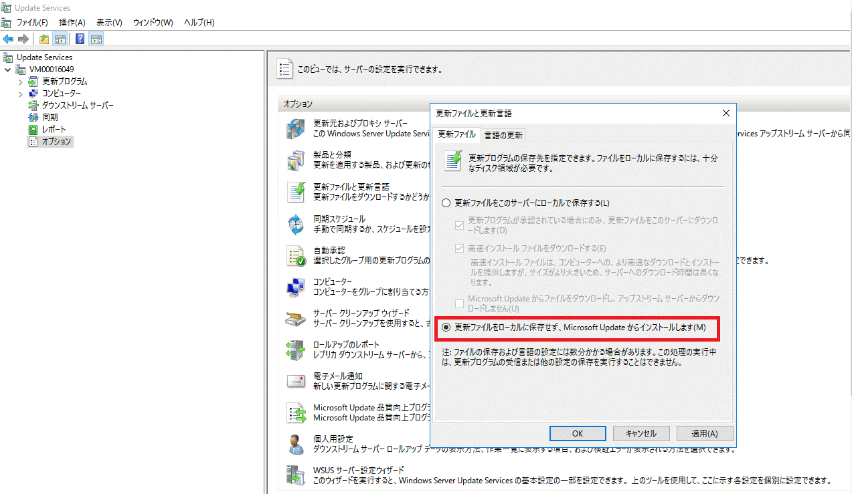The height and width of the screenshot is (494, 852).
Task: Expand the 更新プログラム tree node
Action: click(21, 82)
